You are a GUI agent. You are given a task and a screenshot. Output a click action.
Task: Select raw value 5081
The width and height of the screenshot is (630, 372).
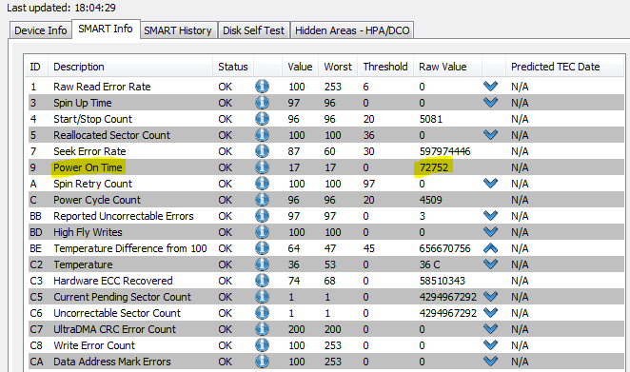coord(431,119)
